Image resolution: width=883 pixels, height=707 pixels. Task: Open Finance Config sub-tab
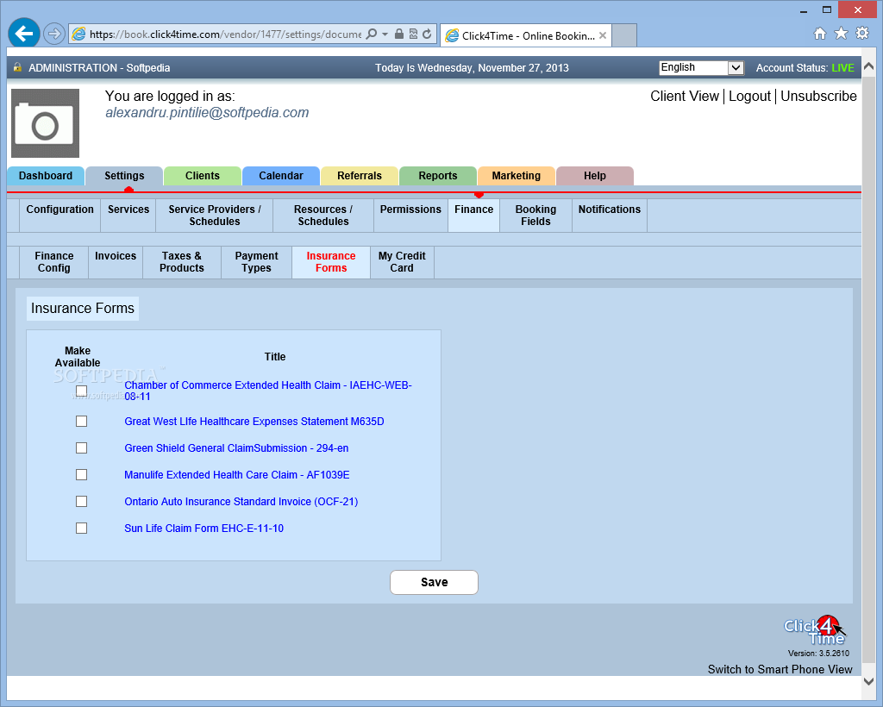[x=54, y=262]
